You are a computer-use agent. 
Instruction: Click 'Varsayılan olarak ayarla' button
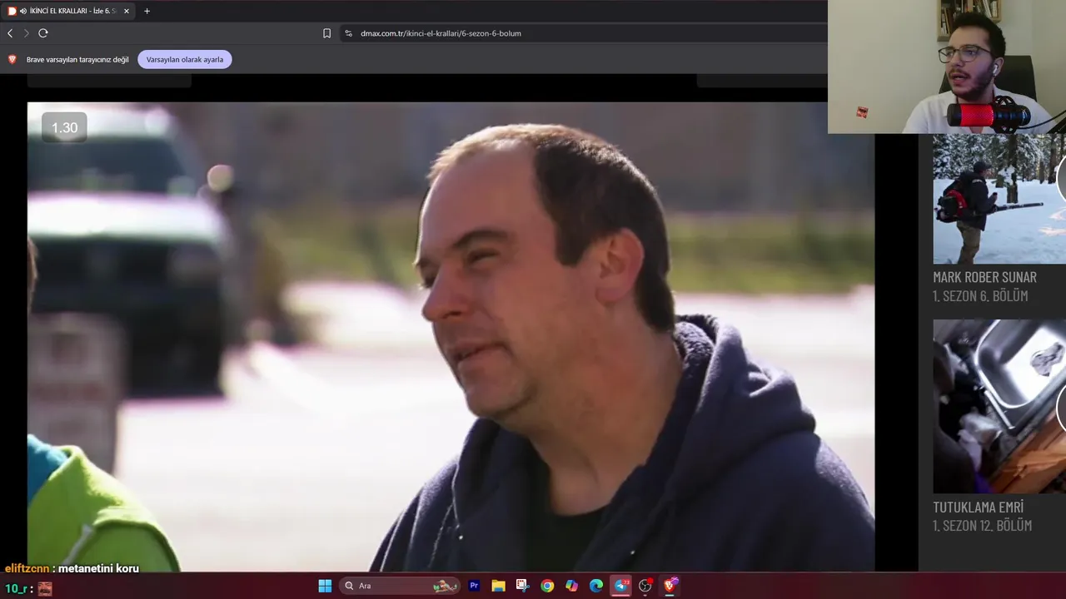(185, 59)
